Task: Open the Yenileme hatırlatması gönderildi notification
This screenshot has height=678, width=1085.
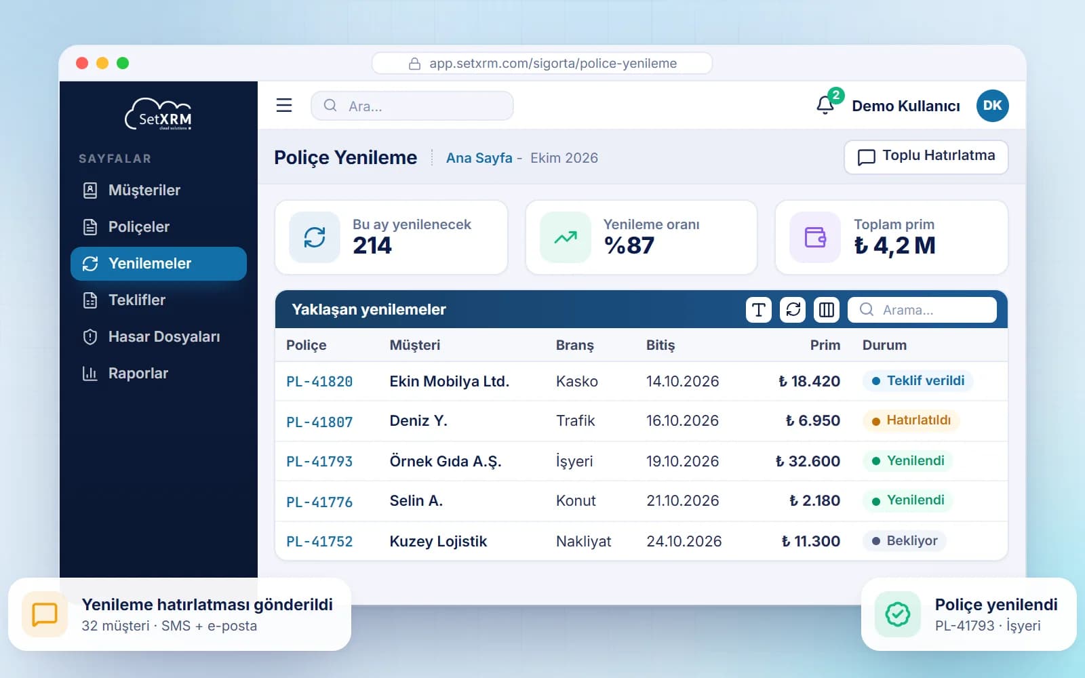Action: [x=180, y=614]
